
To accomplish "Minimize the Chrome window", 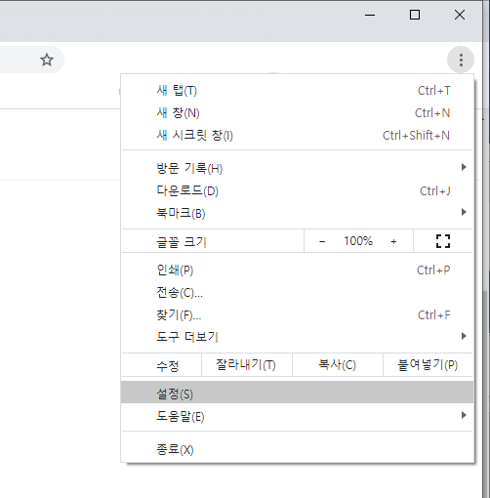I will pyautogui.click(x=370, y=15).
